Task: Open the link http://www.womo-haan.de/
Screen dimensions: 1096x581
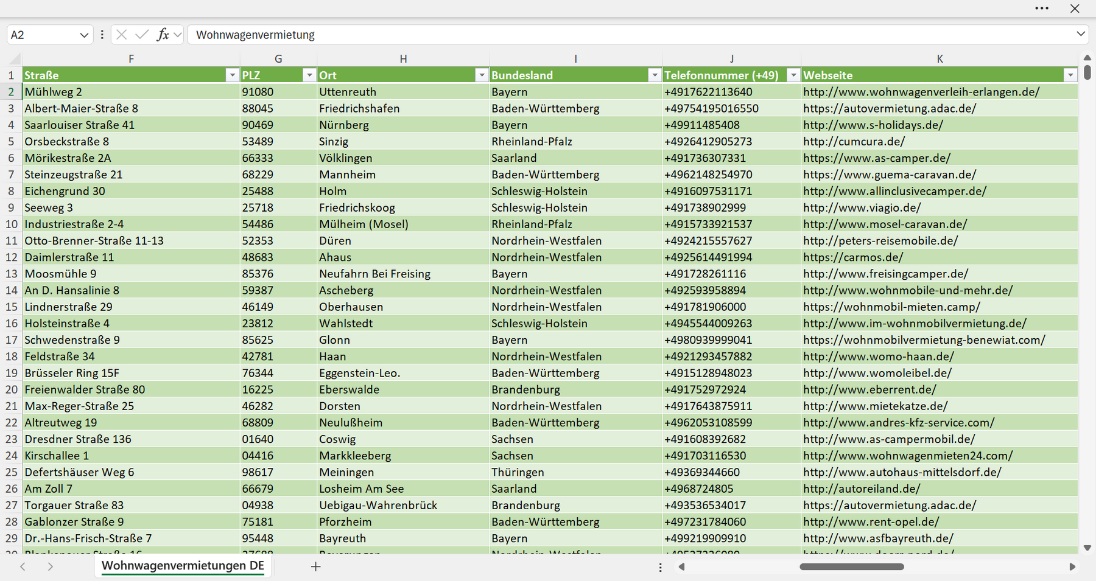Action: click(x=878, y=356)
